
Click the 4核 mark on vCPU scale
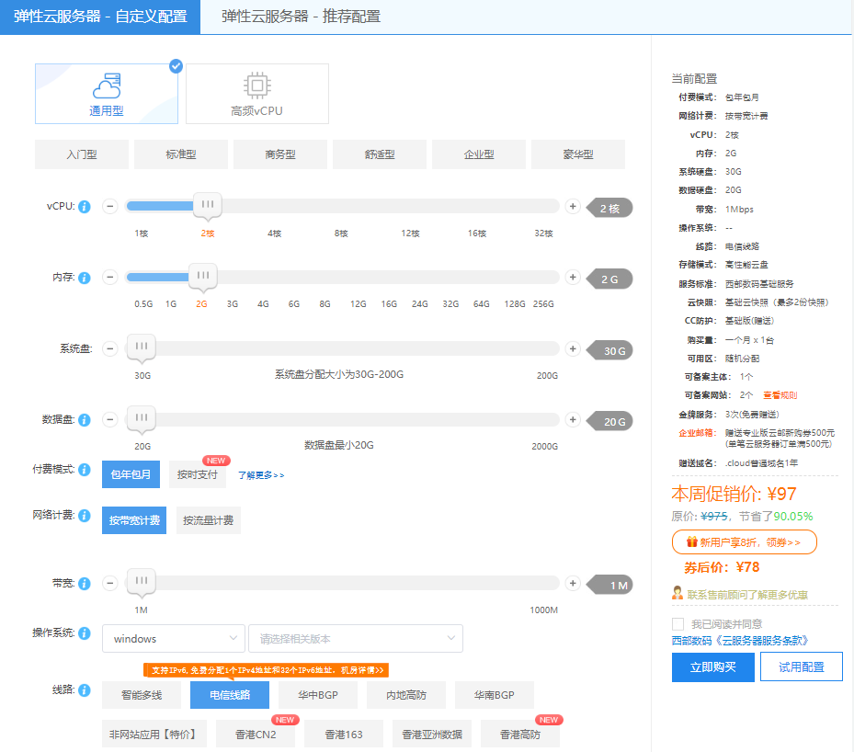click(x=275, y=234)
